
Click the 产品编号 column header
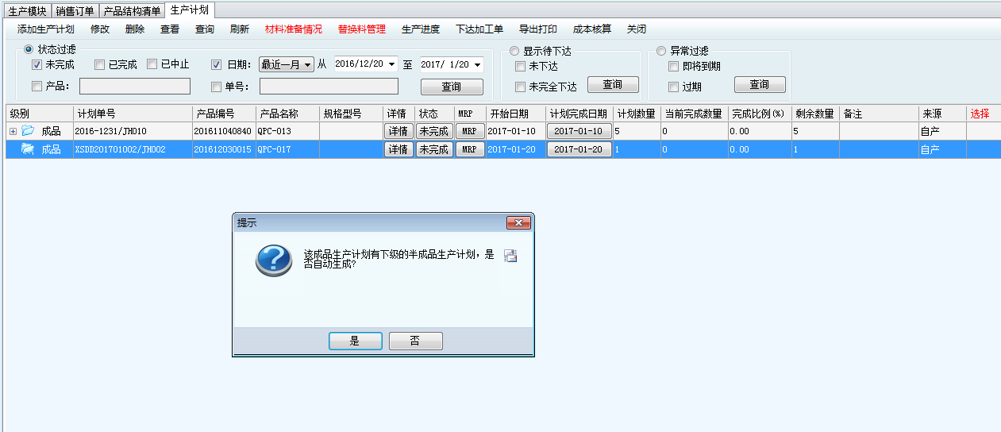click(224, 114)
